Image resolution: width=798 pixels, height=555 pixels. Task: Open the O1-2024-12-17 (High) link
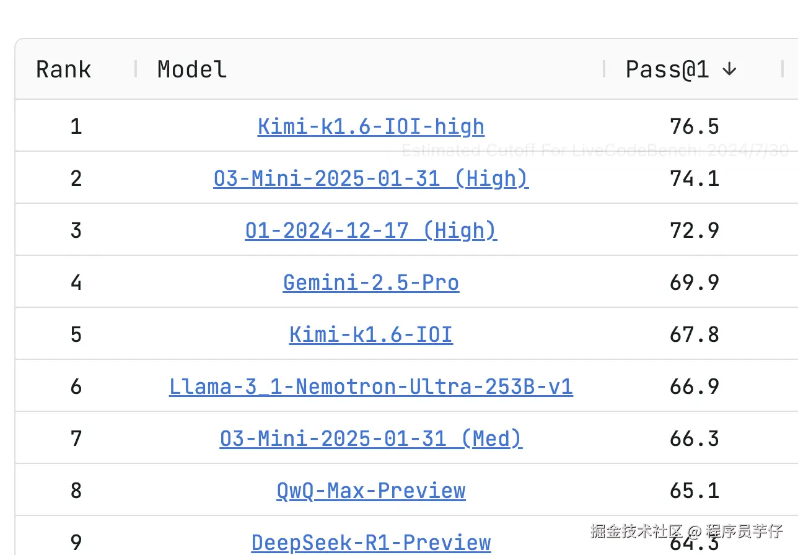tap(371, 230)
